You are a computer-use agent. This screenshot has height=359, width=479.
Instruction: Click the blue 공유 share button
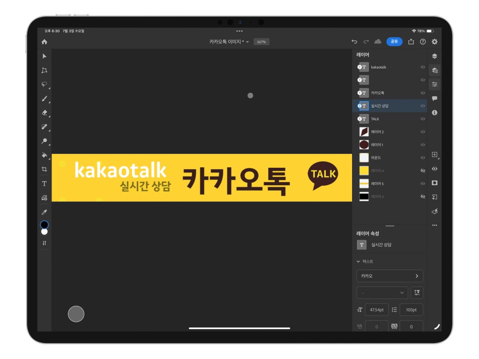[394, 41]
